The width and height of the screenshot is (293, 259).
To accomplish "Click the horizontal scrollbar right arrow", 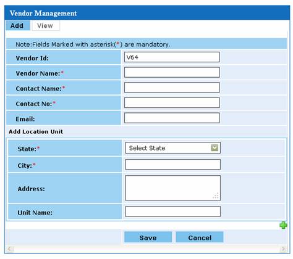I will tap(283, 249).
